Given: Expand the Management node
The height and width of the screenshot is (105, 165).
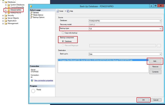Looking at the screenshot, I should pyautogui.click(x=3, y=23).
